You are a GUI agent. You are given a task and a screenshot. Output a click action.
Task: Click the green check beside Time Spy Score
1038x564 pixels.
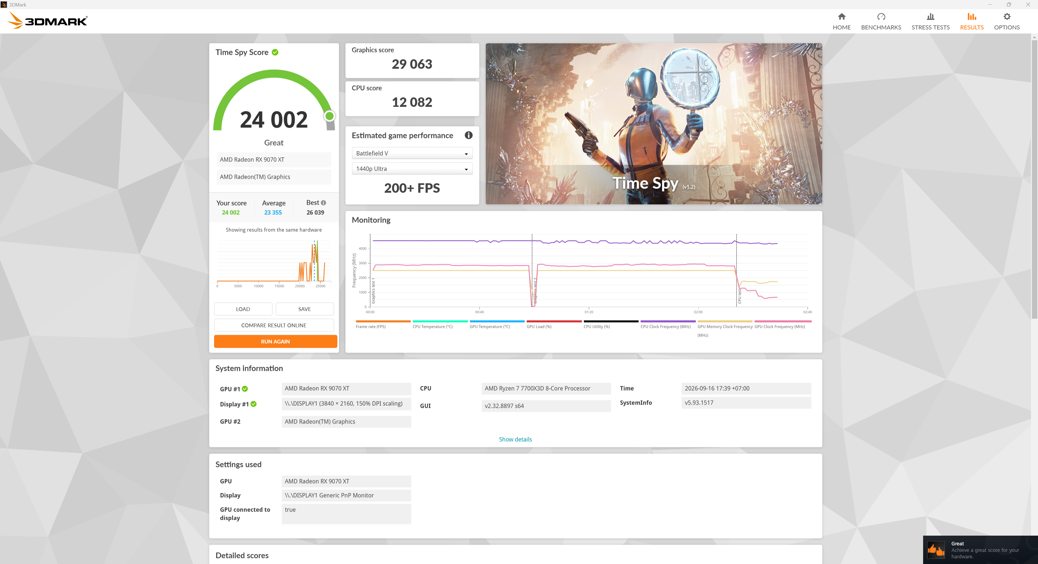[x=275, y=52]
